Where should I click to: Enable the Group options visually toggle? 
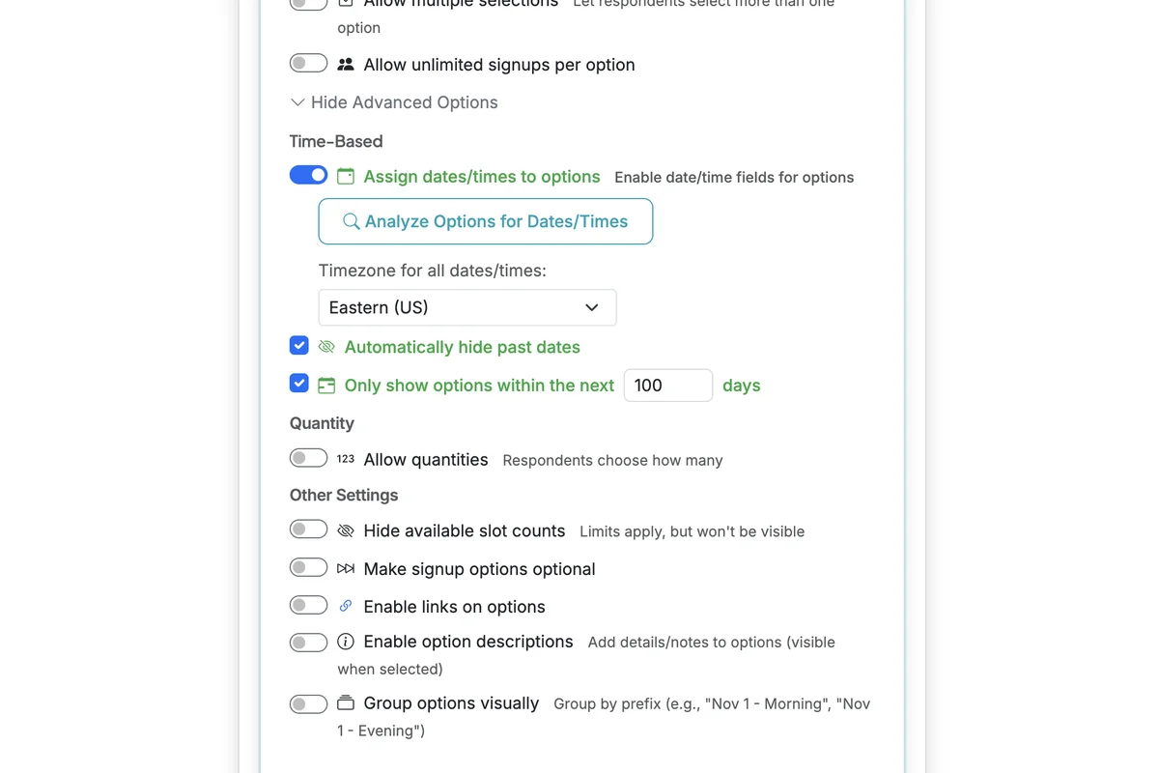point(308,703)
